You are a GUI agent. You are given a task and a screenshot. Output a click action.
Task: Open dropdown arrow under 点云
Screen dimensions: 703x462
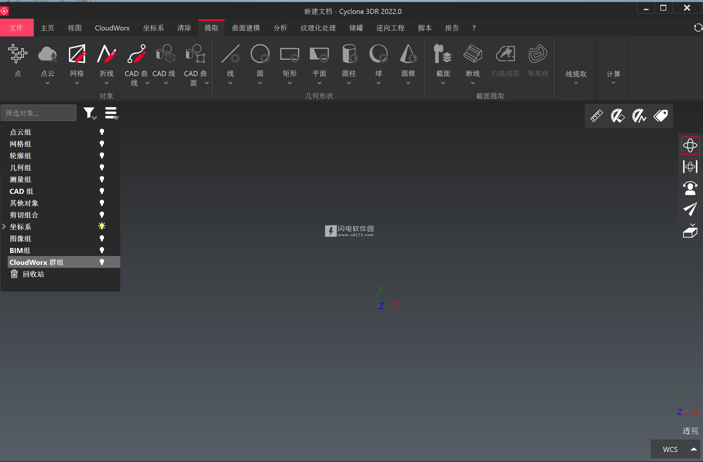click(x=47, y=83)
